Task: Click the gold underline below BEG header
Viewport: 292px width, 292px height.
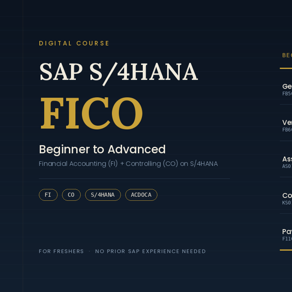Action: (286, 68)
